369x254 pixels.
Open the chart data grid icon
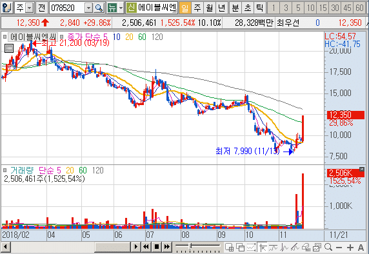click(9, 48)
